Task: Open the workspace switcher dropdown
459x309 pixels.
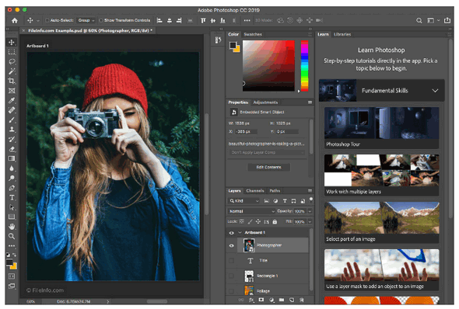Action: point(433,20)
